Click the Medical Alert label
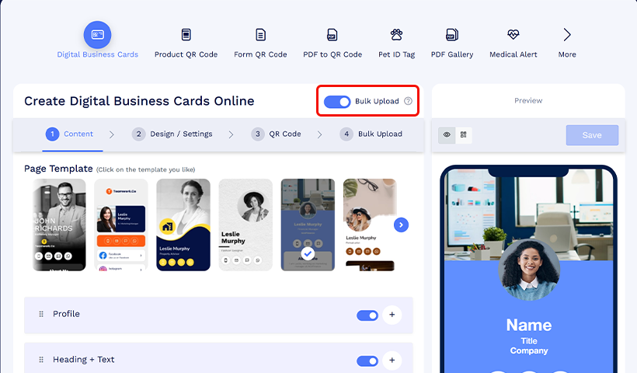The width and height of the screenshot is (637, 373). [513, 54]
